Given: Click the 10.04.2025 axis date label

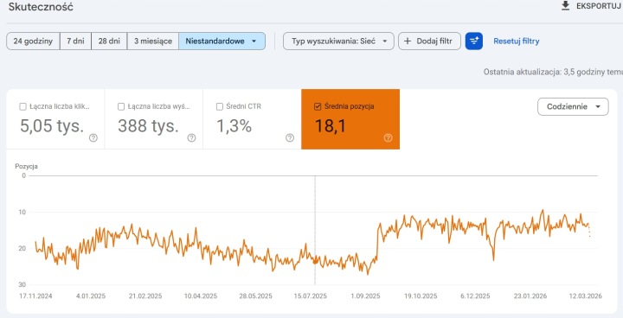Looking at the screenshot, I should 201,296.
